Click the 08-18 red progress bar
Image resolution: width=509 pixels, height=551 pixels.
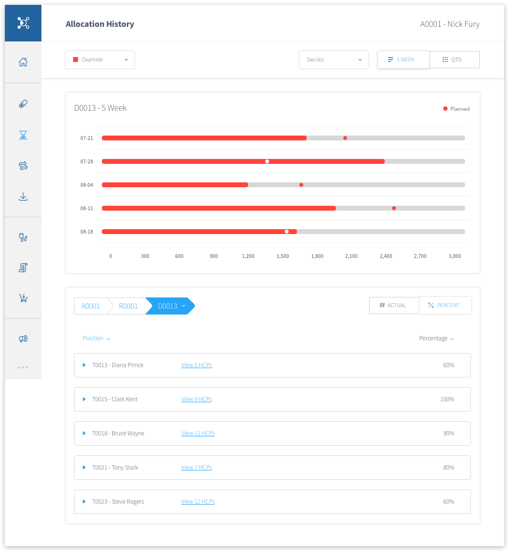(199, 232)
